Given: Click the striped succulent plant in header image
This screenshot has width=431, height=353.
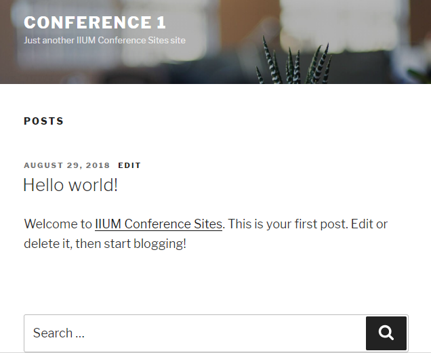Looking at the screenshot, I should (294, 63).
